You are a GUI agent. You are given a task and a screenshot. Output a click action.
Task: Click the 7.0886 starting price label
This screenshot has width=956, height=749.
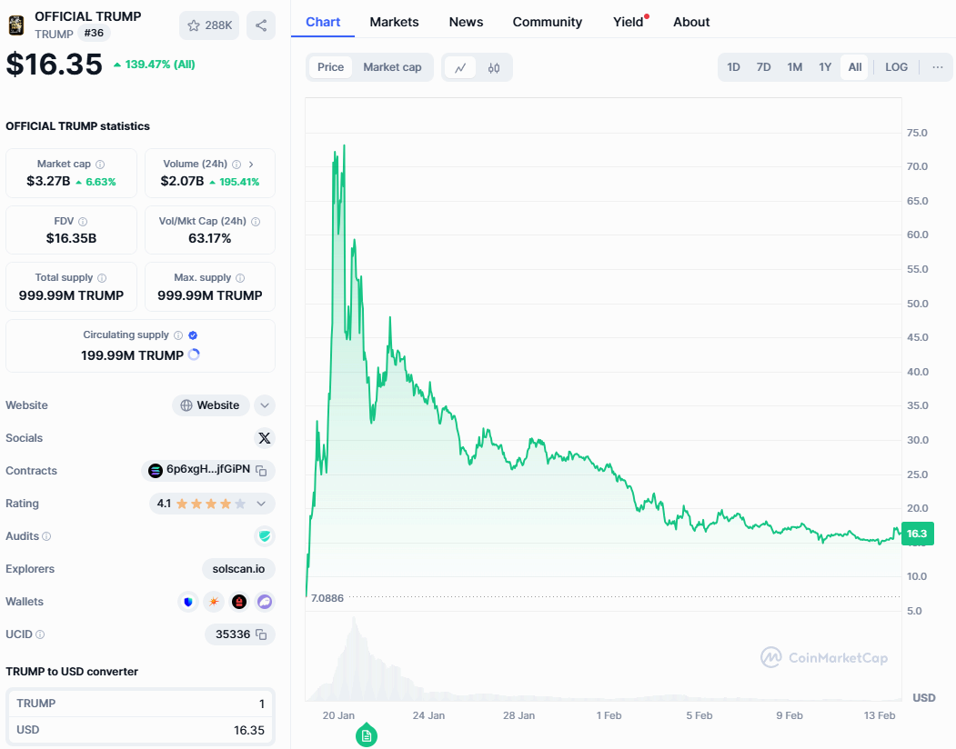(327, 598)
